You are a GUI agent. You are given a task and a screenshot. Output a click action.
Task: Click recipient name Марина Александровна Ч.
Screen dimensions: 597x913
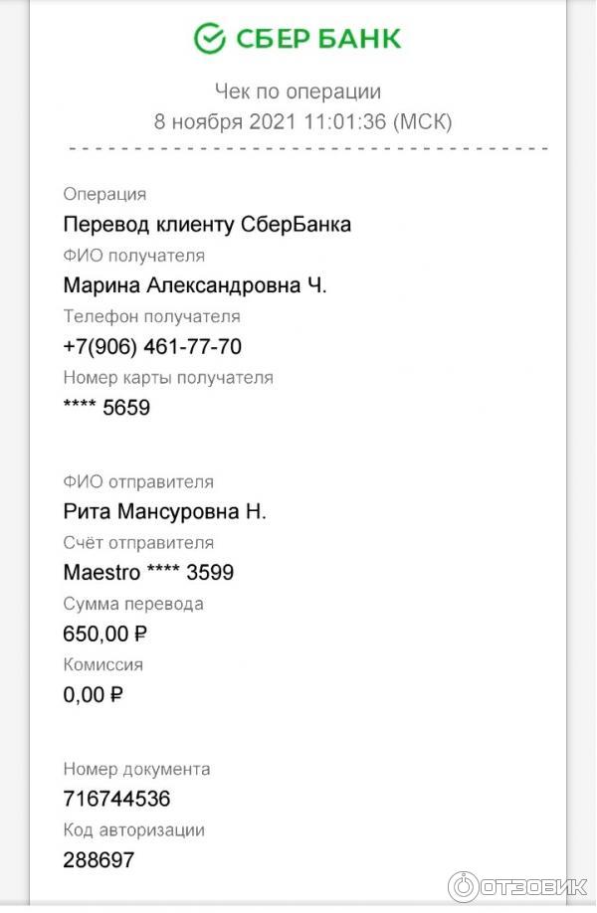pos(195,285)
